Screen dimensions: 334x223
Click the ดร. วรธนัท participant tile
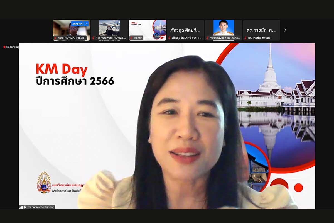point(261,30)
